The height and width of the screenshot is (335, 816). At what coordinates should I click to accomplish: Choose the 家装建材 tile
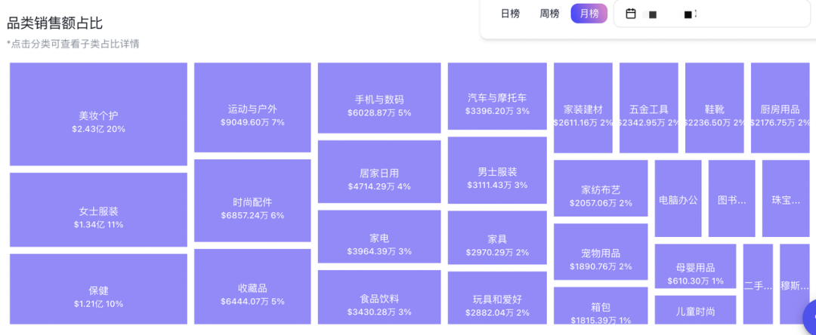[x=583, y=108]
